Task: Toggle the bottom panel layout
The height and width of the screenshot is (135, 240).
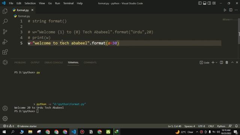Action: click(204, 3)
